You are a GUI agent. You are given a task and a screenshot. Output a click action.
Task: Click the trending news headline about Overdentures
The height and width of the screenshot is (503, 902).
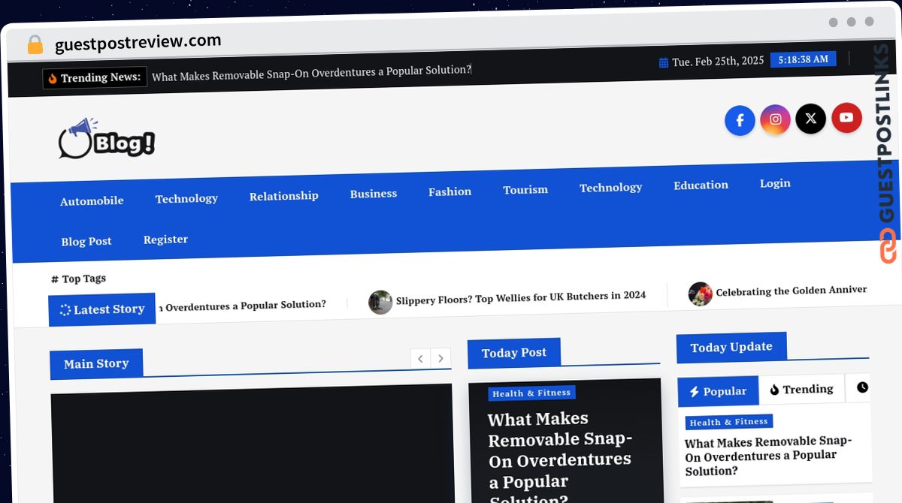[311, 73]
